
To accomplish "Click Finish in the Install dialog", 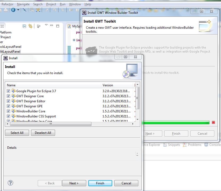I will [x=100, y=183].
